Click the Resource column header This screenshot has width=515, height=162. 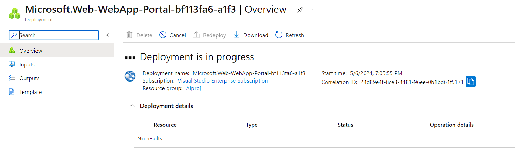[x=165, y=125]
